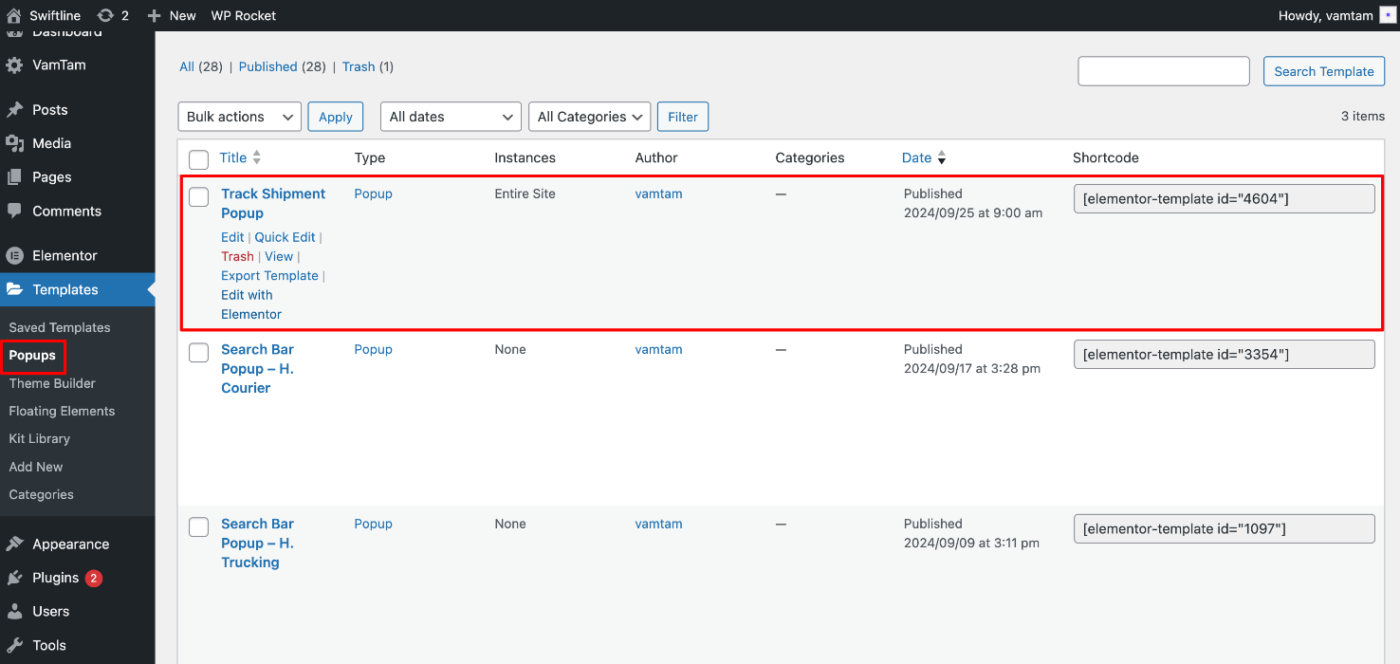Viewport: 1400px width, 664px height.
Task: Open Search Bar Popup – H. Courier title
Action: click(x=258, y=368)
